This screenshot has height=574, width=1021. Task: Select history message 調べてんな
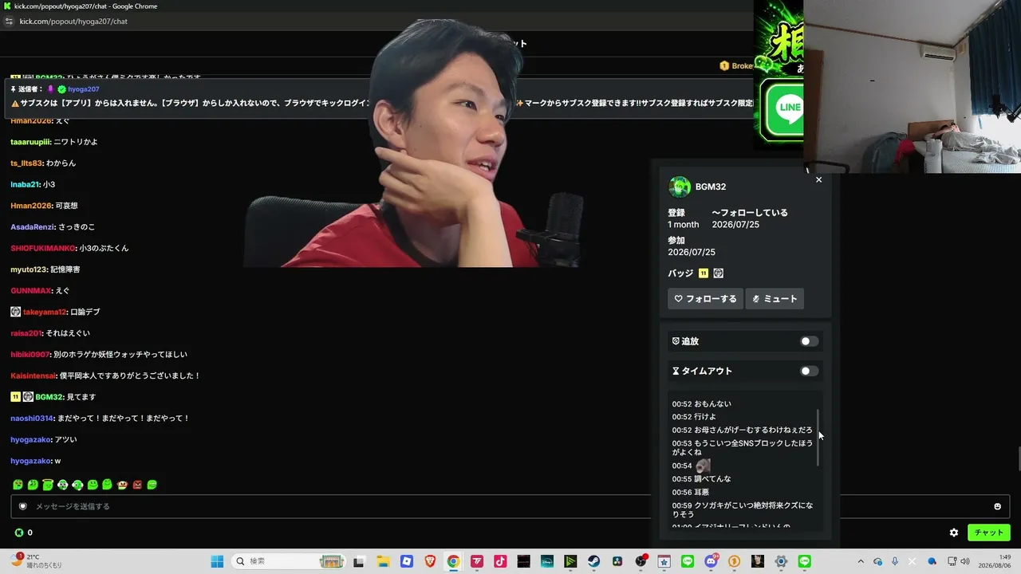[712, 479]
